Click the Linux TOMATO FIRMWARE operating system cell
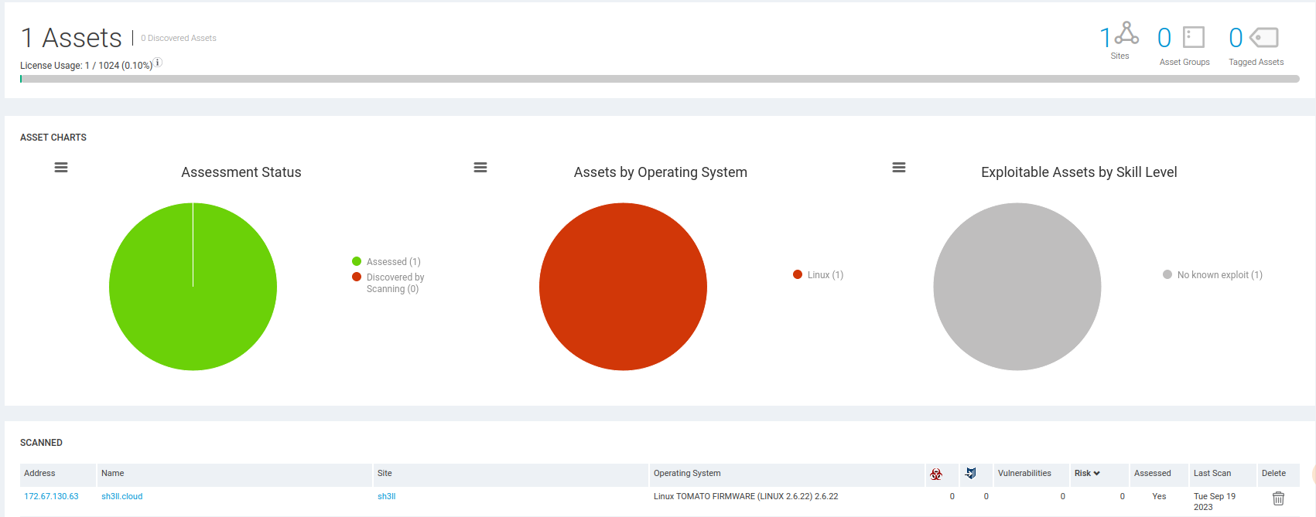The image size is (1316, 517). point(746,496)
